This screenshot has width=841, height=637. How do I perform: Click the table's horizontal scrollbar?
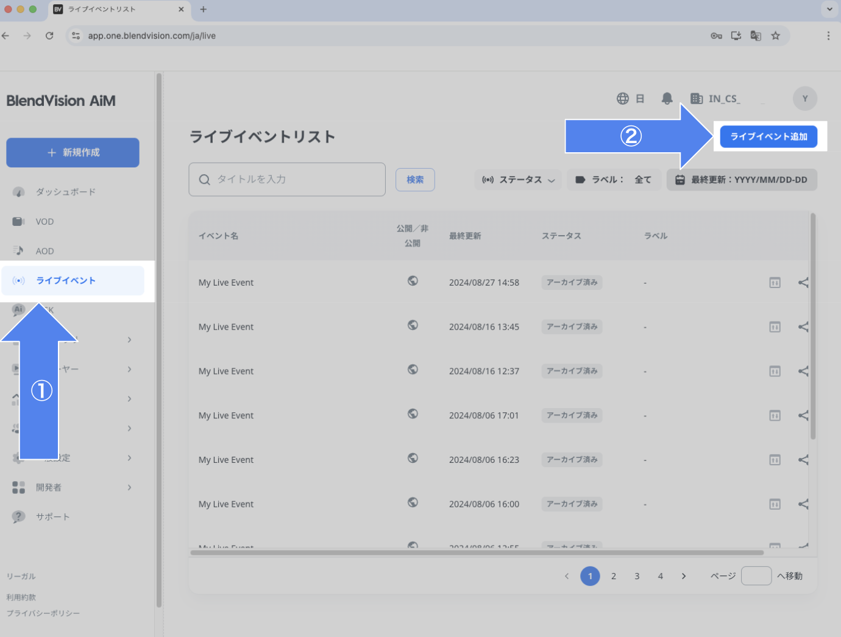coord(477,553)
